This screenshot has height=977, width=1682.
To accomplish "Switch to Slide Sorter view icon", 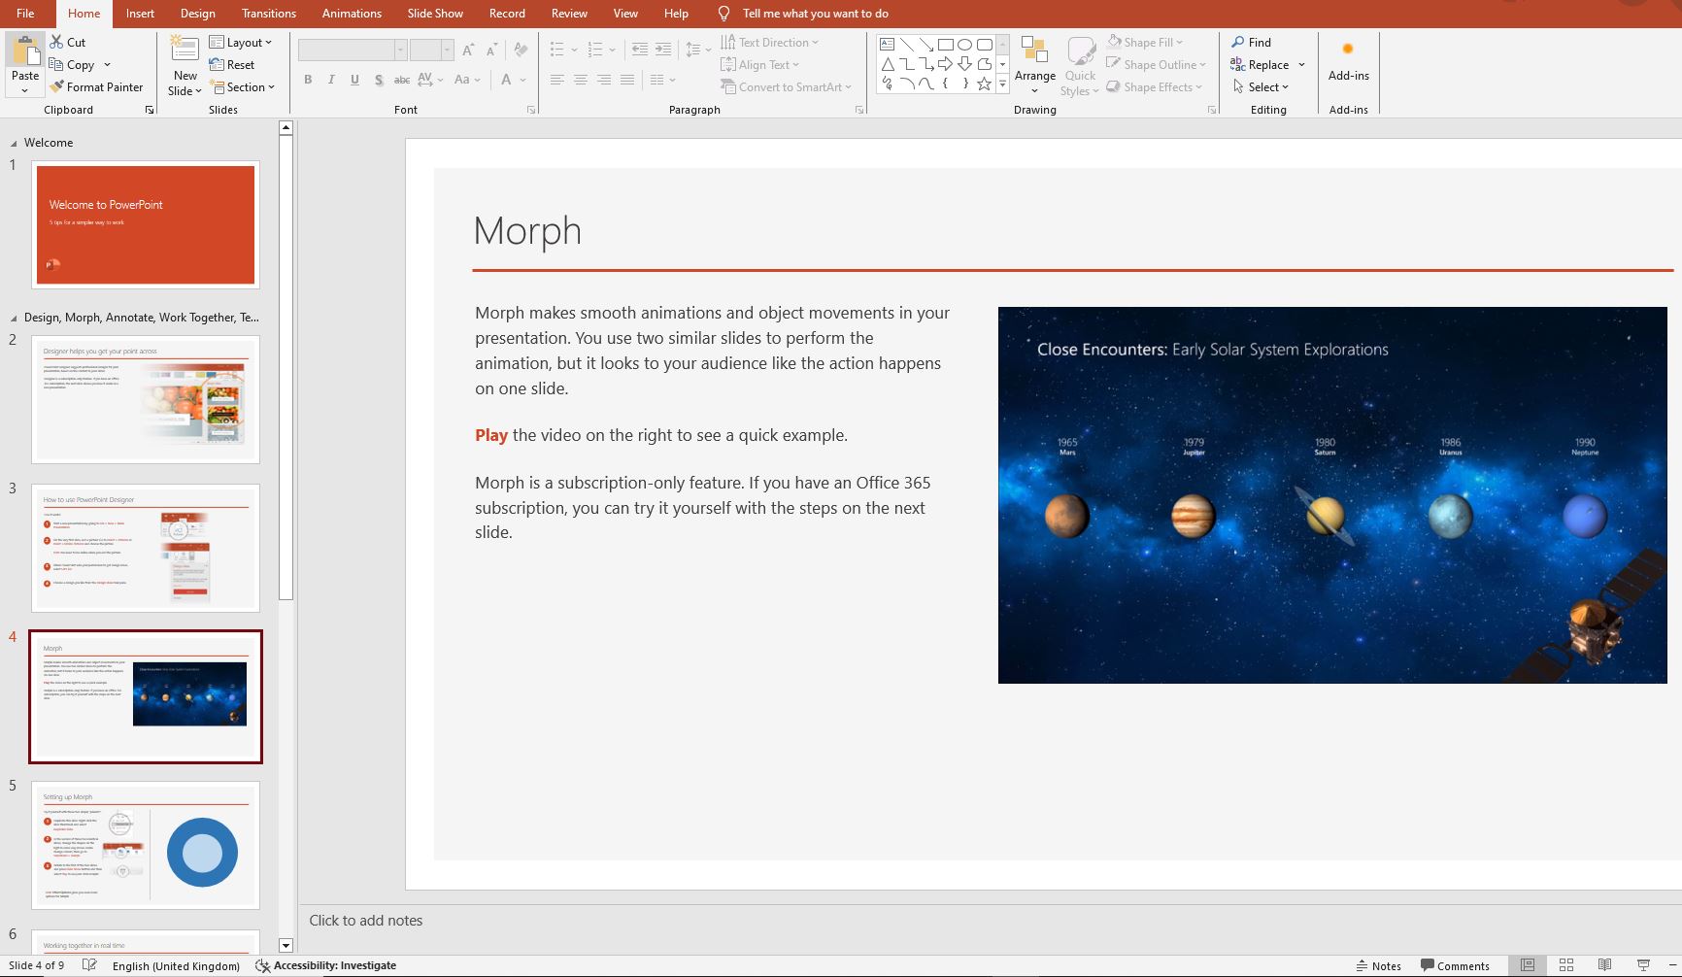I will 1566,965.
